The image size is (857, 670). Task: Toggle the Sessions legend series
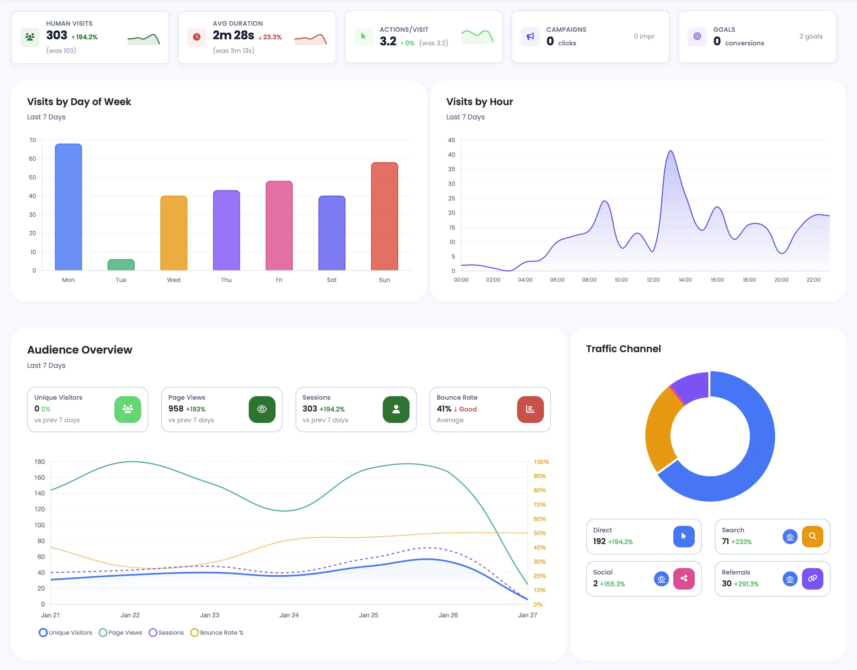click(x=167, y=633)
